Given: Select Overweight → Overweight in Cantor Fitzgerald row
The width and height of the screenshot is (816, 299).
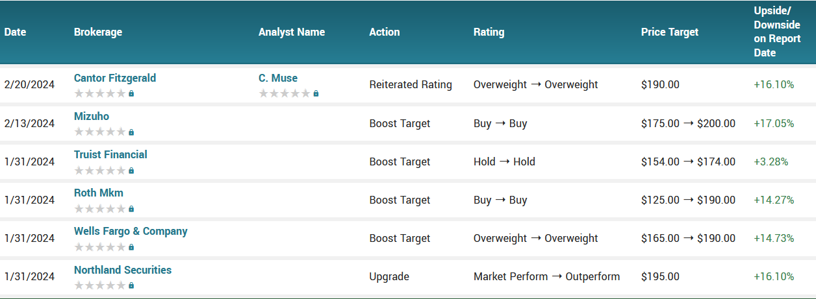Looking at the screenshot, I should [x=536, y=84].
